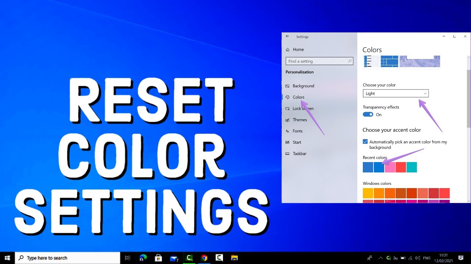Click the Personalization section title
This screenshot has width=471, height=264.
[x=300, y=72]
